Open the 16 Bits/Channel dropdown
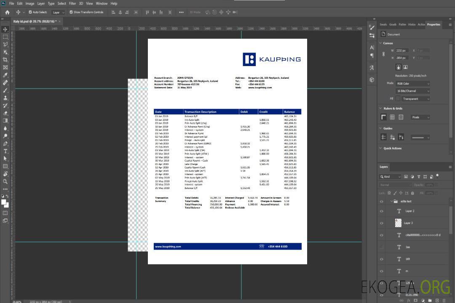This screenshot has width=455, height=303. 412,91
